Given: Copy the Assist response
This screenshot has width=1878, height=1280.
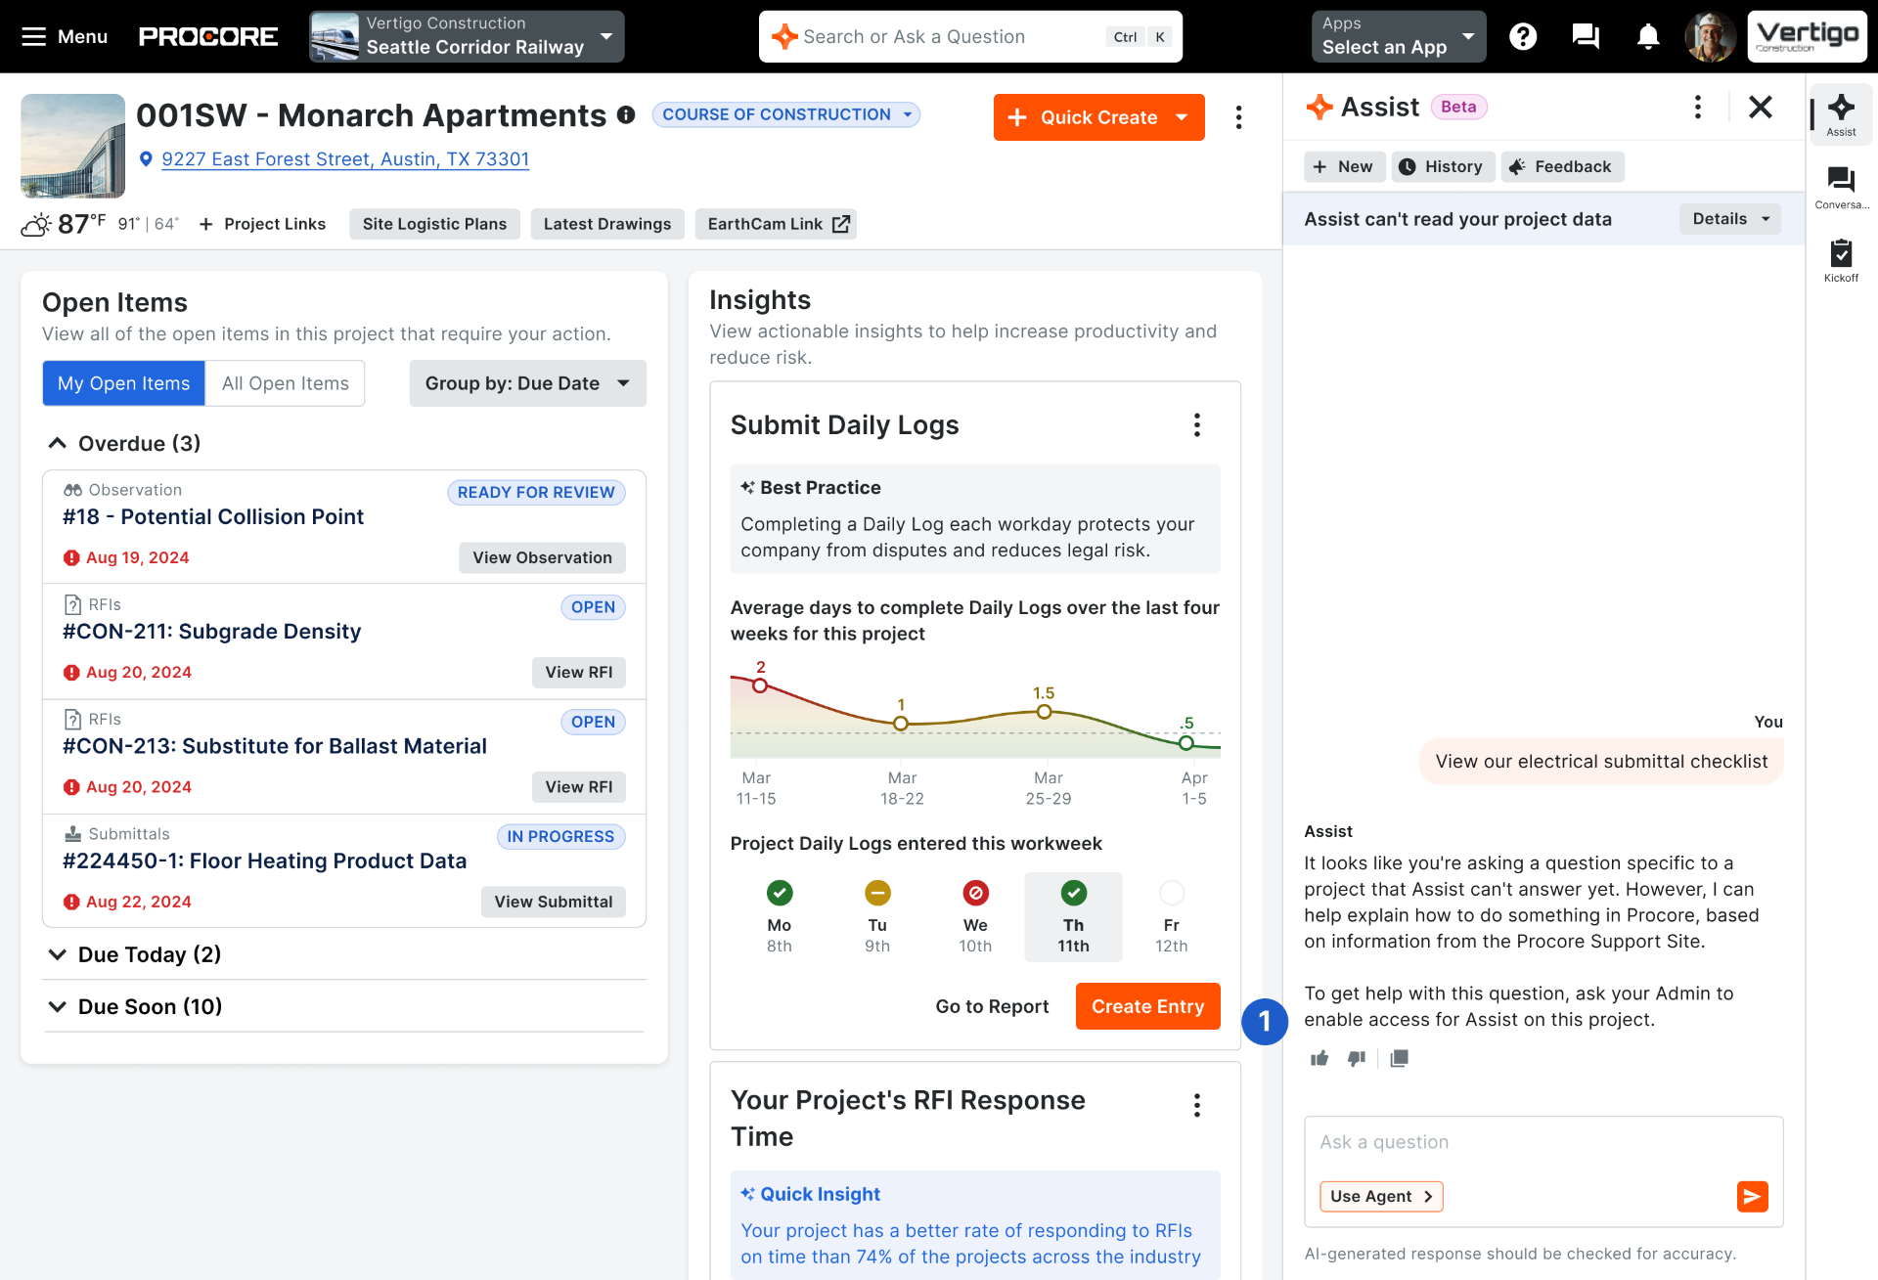Looking at the screenshot, I should coord(1400,1058).
